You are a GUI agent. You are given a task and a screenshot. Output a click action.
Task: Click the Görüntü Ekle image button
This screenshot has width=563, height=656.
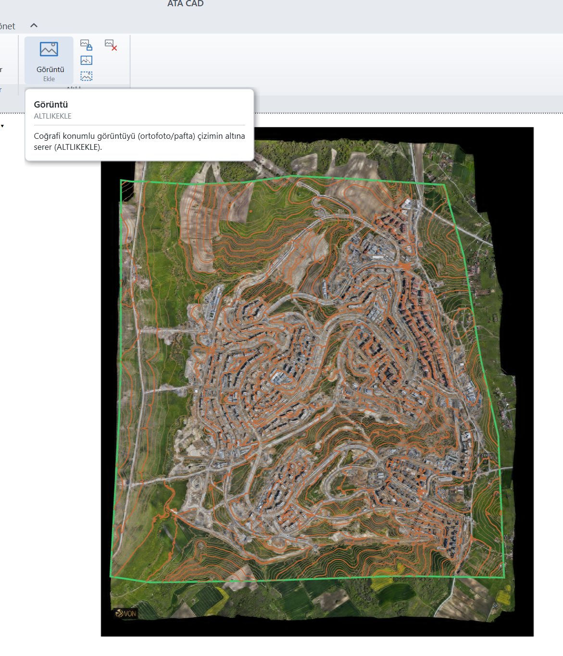49,60
